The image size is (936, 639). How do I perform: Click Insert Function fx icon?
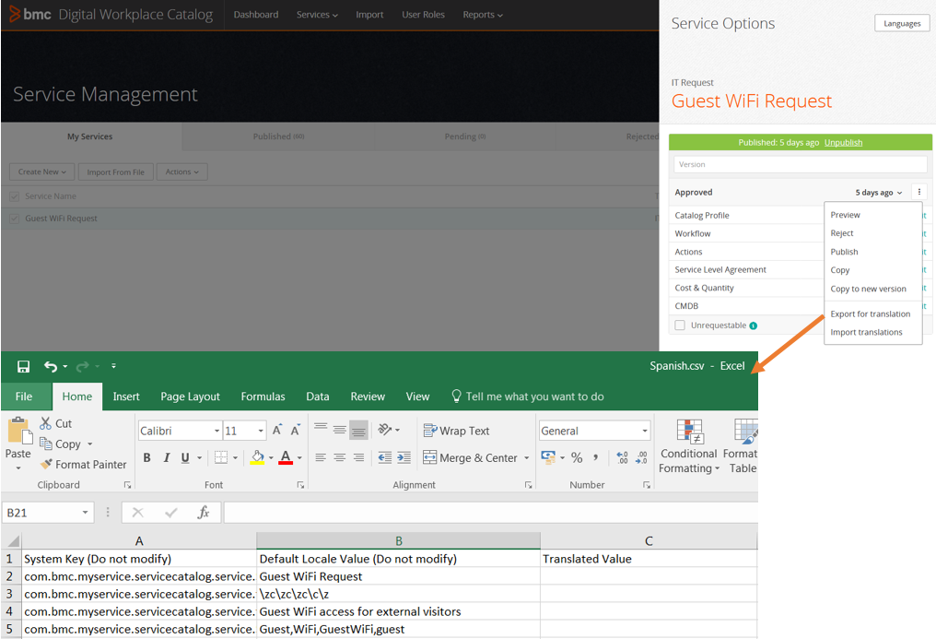(204, 513)
